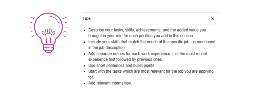Click the bullet marker beside "Include your skills"
This screenshot has height=105, width=256.
point(84,42)
